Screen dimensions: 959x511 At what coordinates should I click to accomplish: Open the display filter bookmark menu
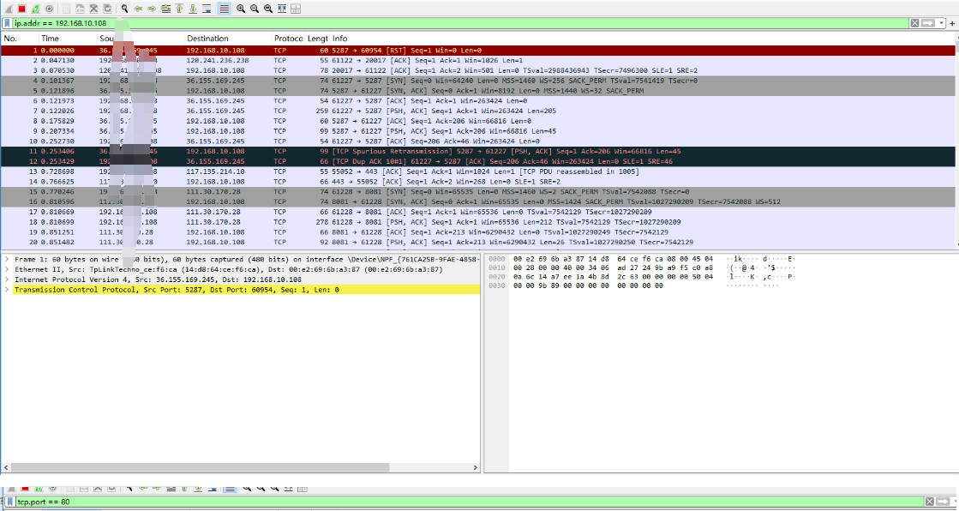pyautogui.click(x=8, y=23)
